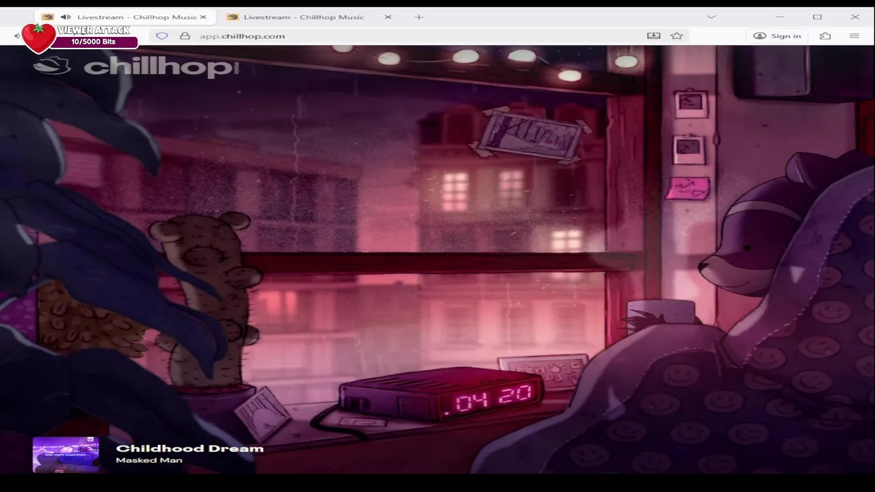Viewport: 875px width, 492px height.
Task: Bookmark this page with the star icon
Action: click(677, 36)
